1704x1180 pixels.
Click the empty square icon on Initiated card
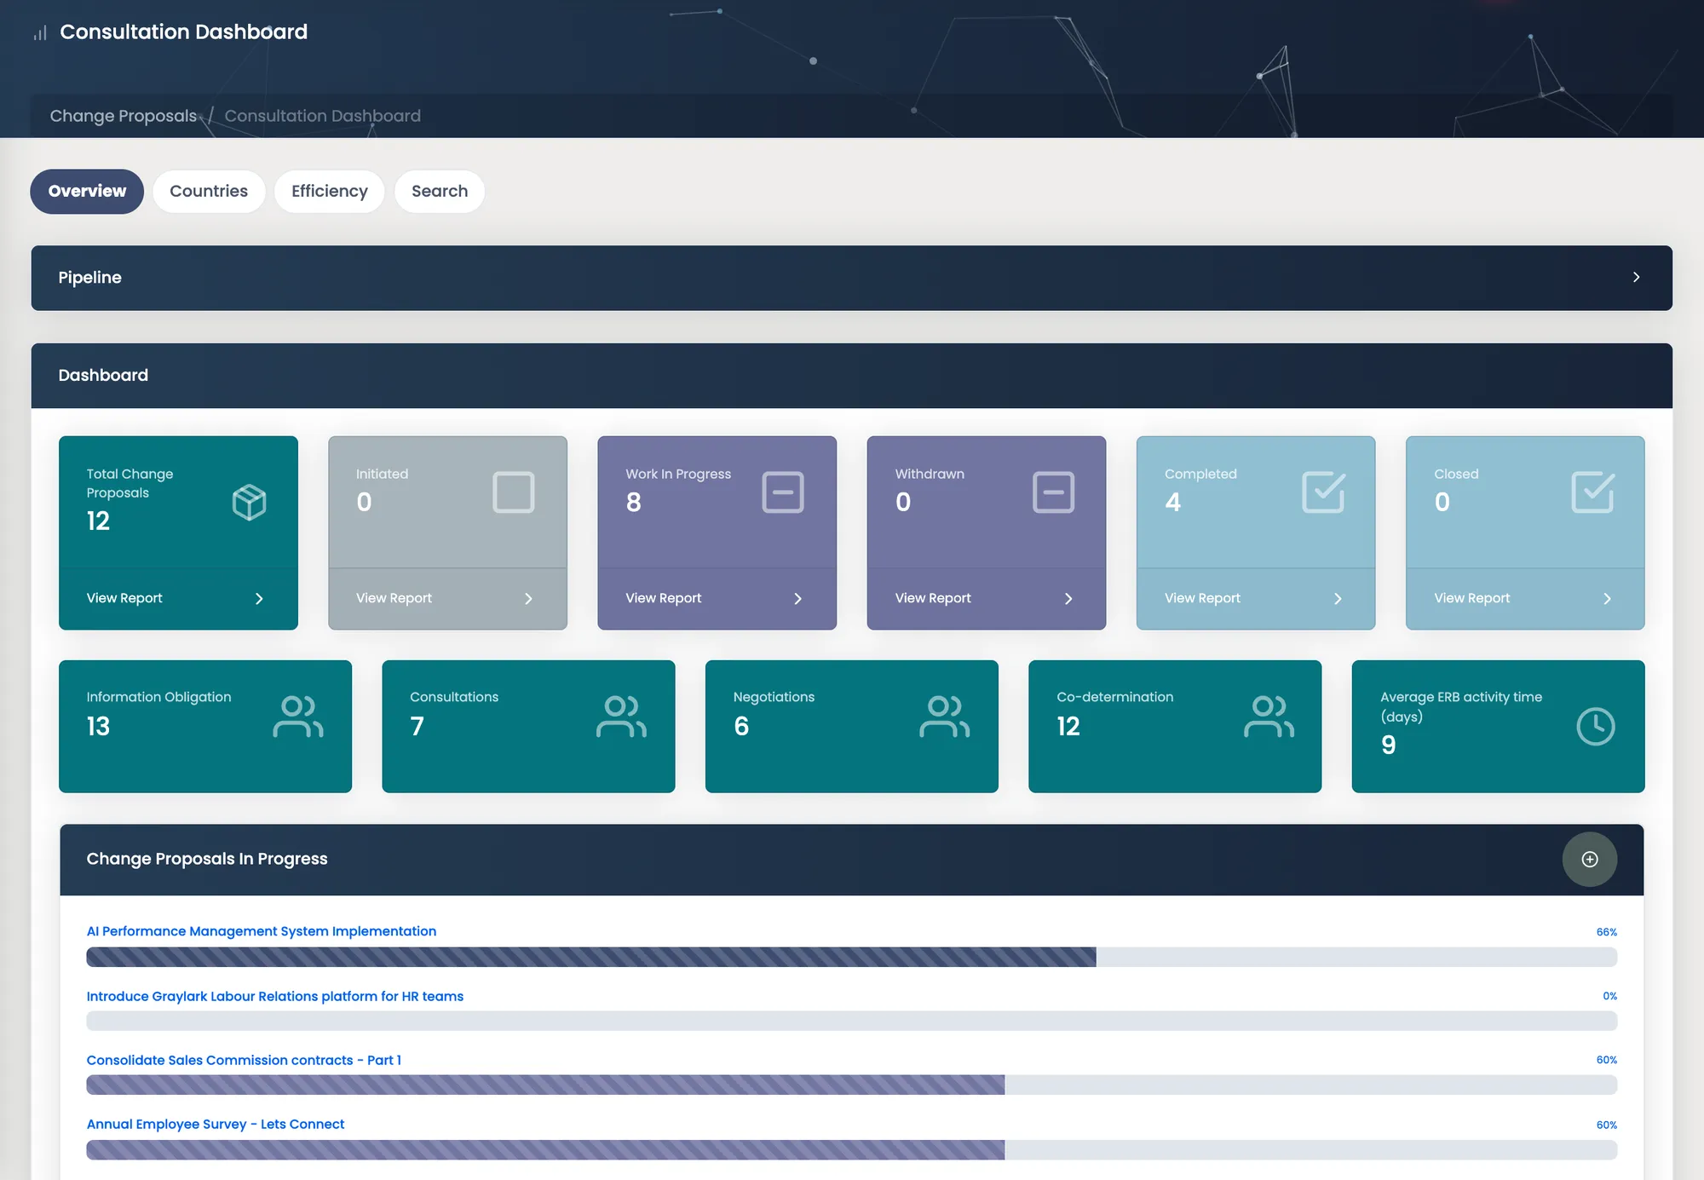(514, 492)
